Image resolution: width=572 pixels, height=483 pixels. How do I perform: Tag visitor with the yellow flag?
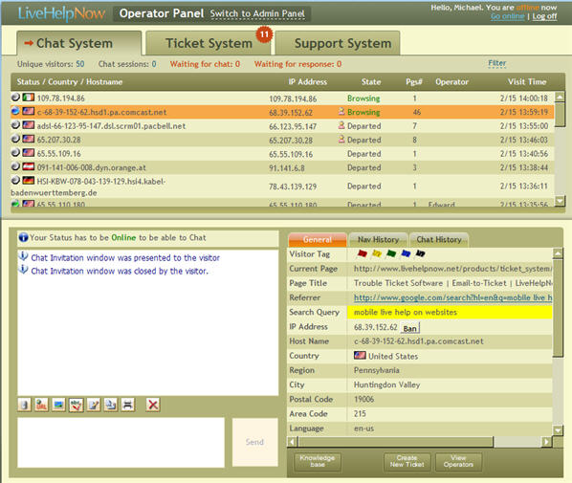click(x=377, y=253)
